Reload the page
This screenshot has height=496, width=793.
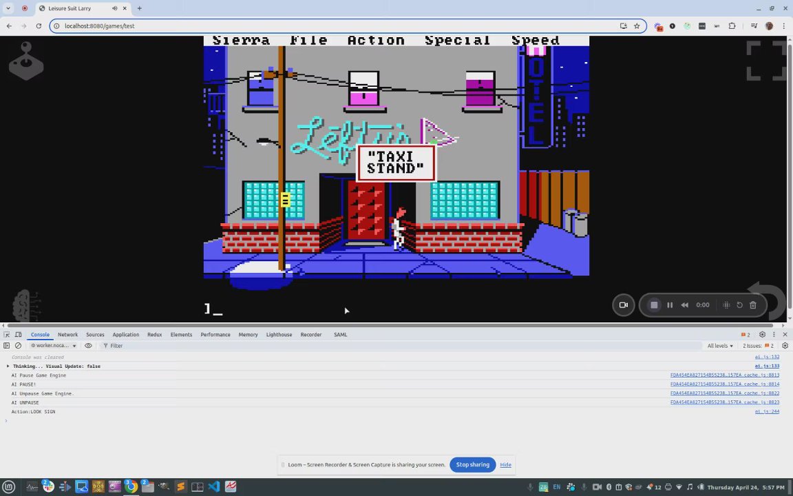(x=39, y=25)
